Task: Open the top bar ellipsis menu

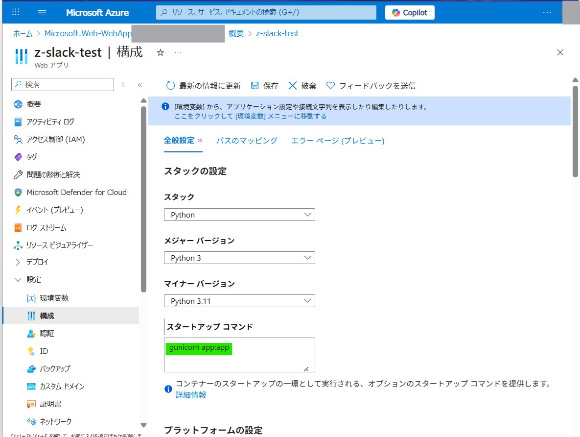Action: pos(547,13)
